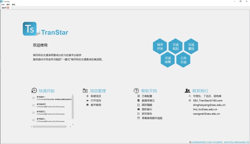Click the recent list horizontal scroll-right arrow
This screenshot has height=144, width=250.
70,127
